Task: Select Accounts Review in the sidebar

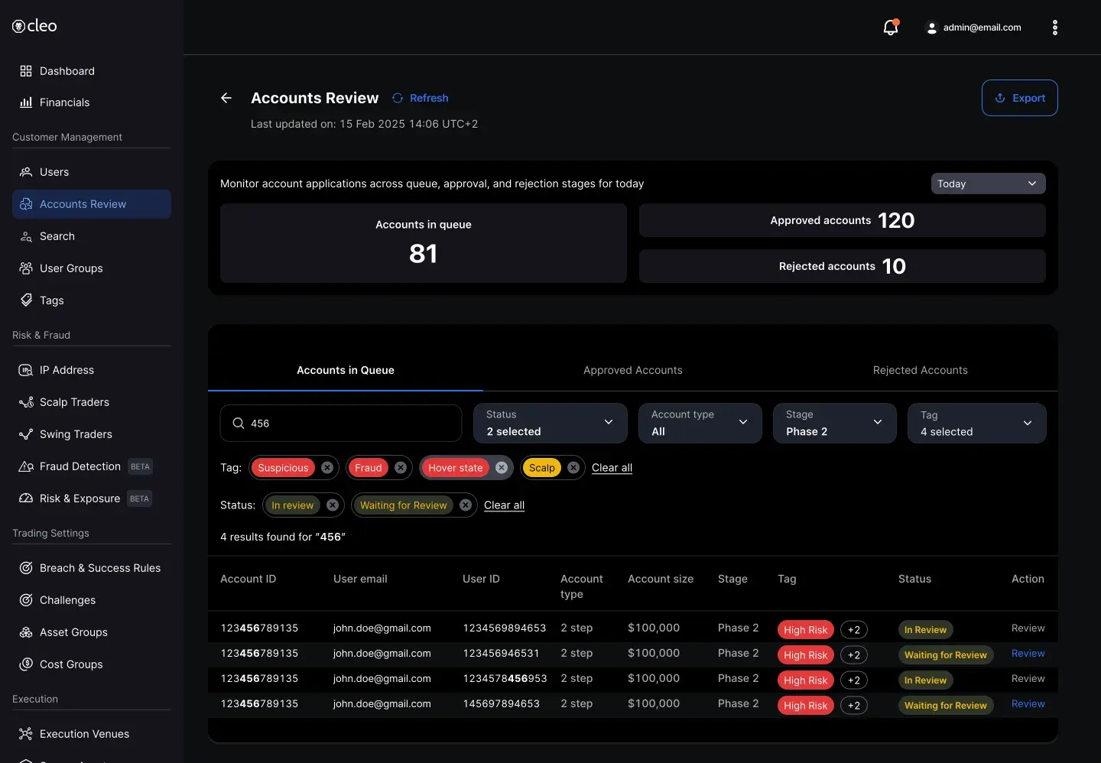Action: (x=92, y=204)
